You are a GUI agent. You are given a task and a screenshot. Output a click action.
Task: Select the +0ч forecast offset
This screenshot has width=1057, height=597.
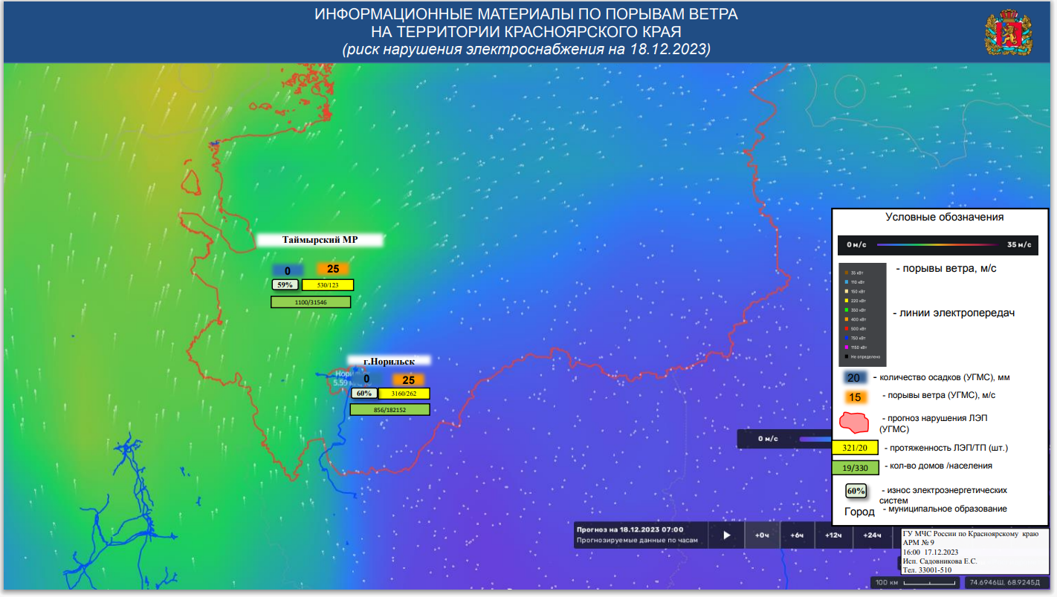tap(762, 535)
